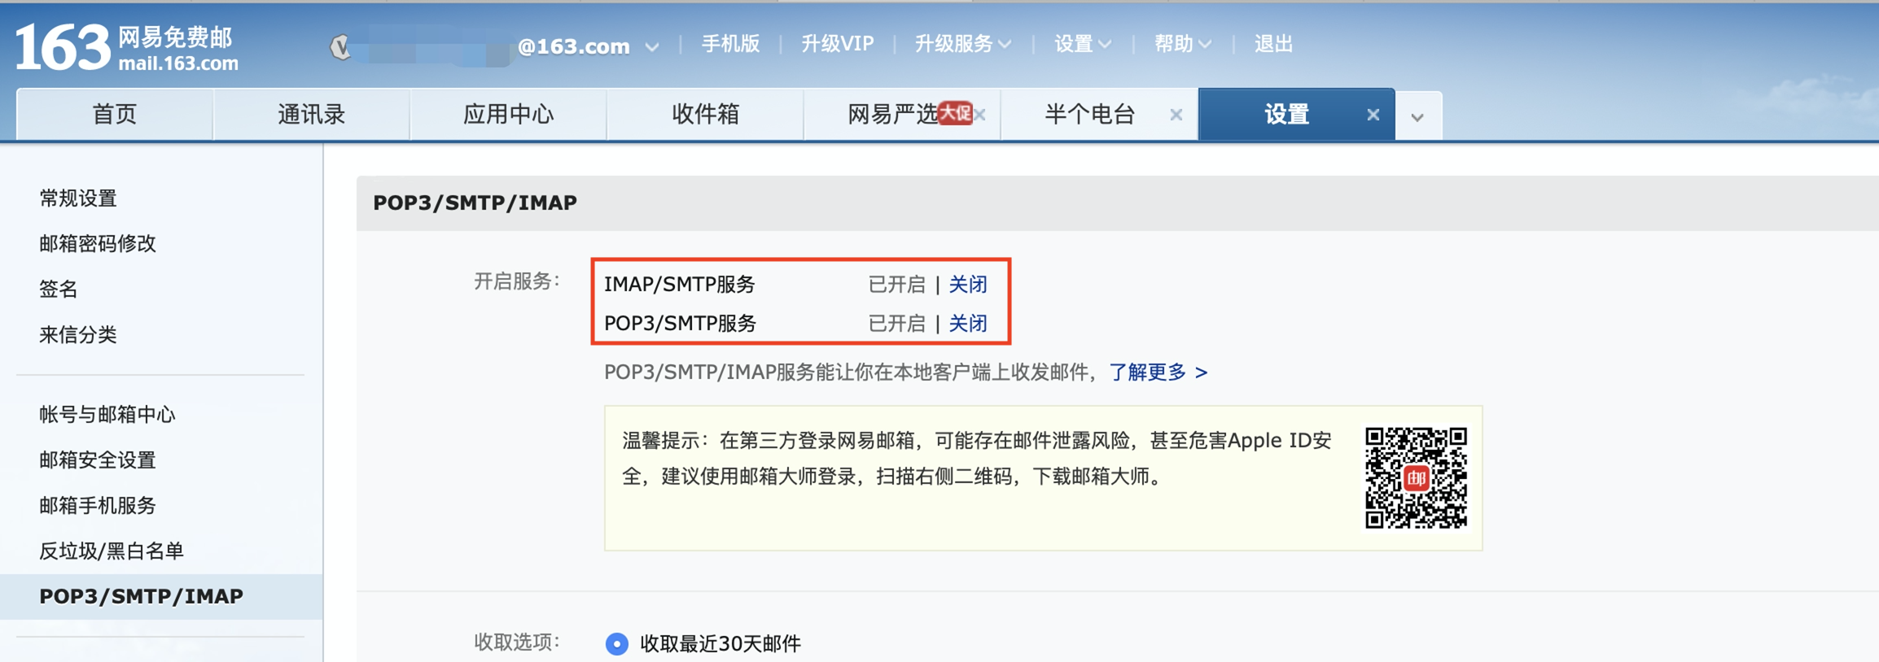Close the 半个电台 tab
1879x662 pixels.
pos(1176,115)
